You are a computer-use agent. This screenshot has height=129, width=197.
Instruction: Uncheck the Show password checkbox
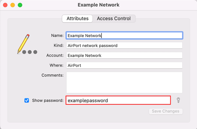coord(27,101)
